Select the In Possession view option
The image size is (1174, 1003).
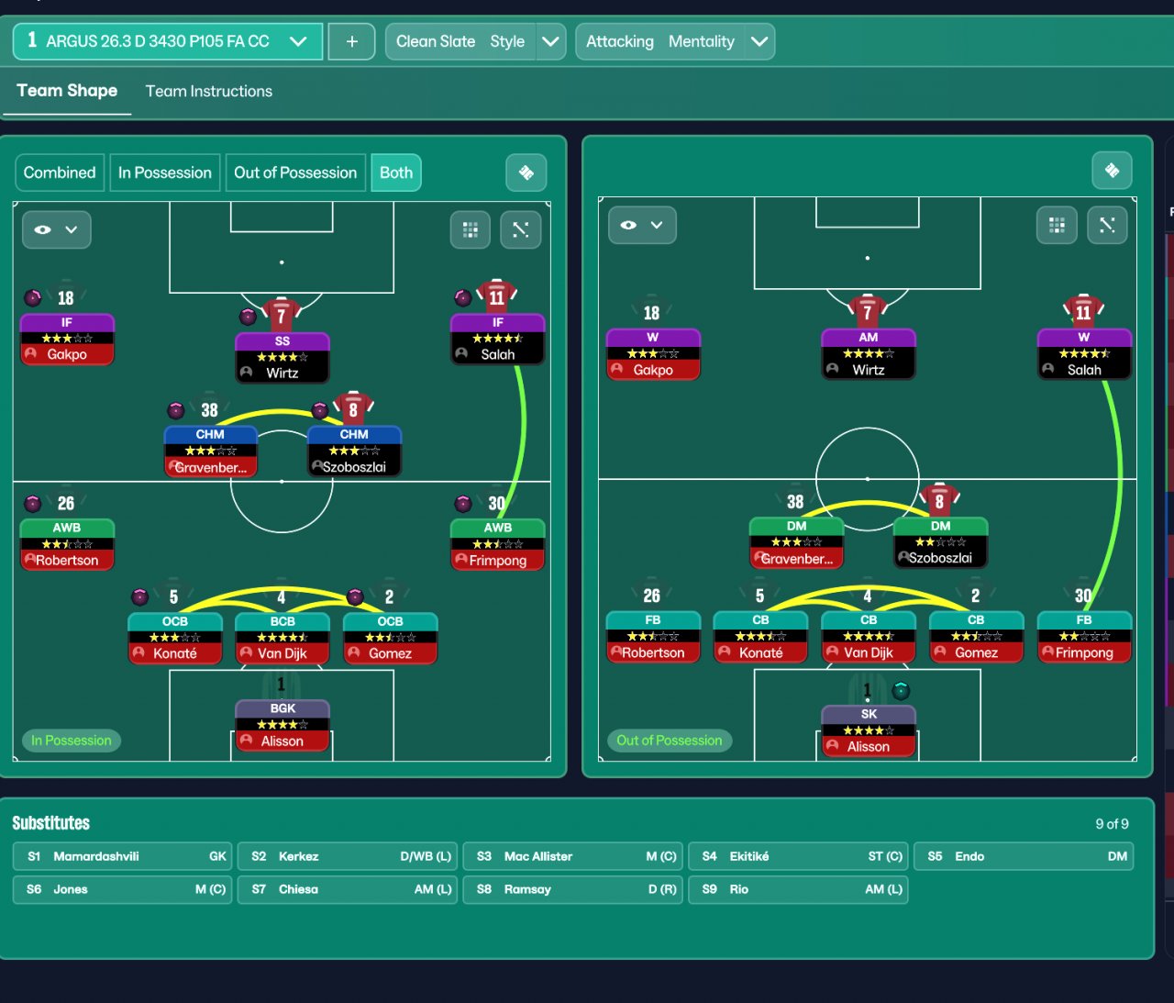[x=165, y=173]
